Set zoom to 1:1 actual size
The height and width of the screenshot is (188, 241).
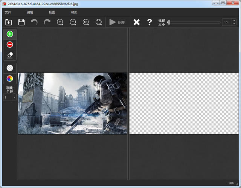tap(86, 22)
